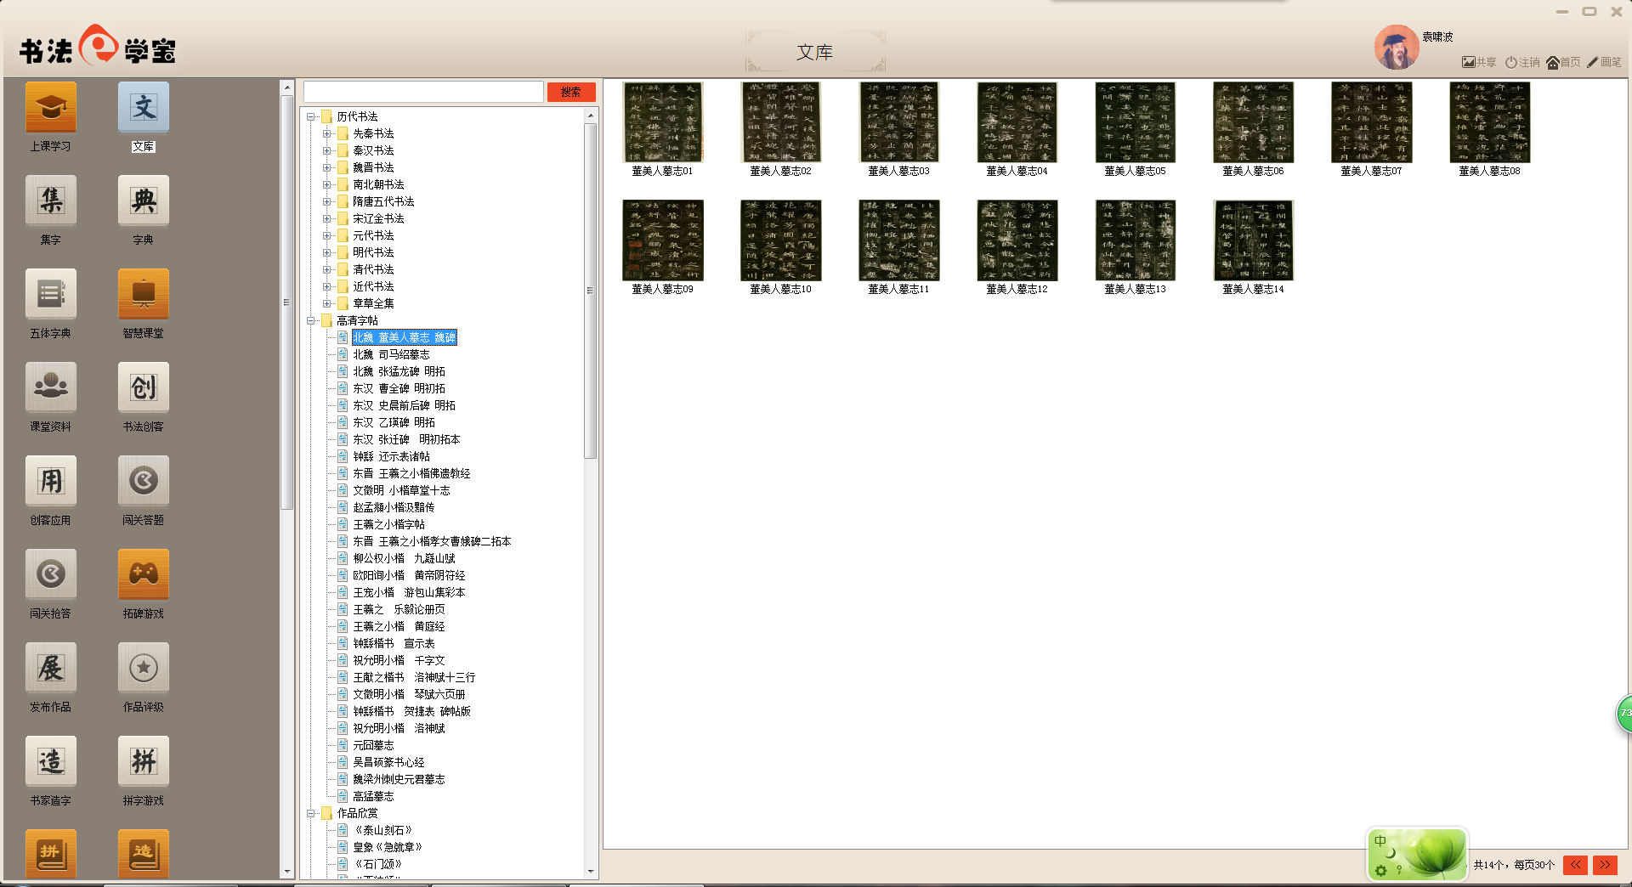Expand the 明代书法 folder
1632x887 pixels.
(327, 253)
